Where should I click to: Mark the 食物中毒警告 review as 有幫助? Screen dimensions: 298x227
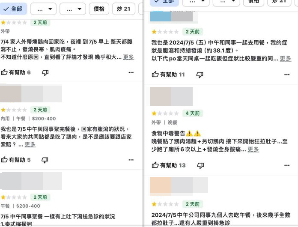click(x=169, y=165)
